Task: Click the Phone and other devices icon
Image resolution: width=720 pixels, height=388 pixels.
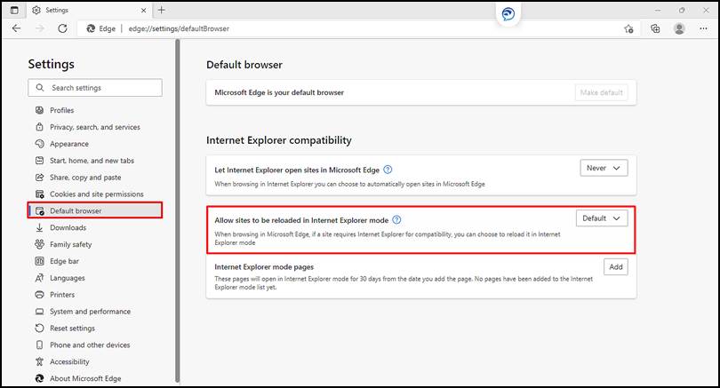Action: click(x=39, y=344)
